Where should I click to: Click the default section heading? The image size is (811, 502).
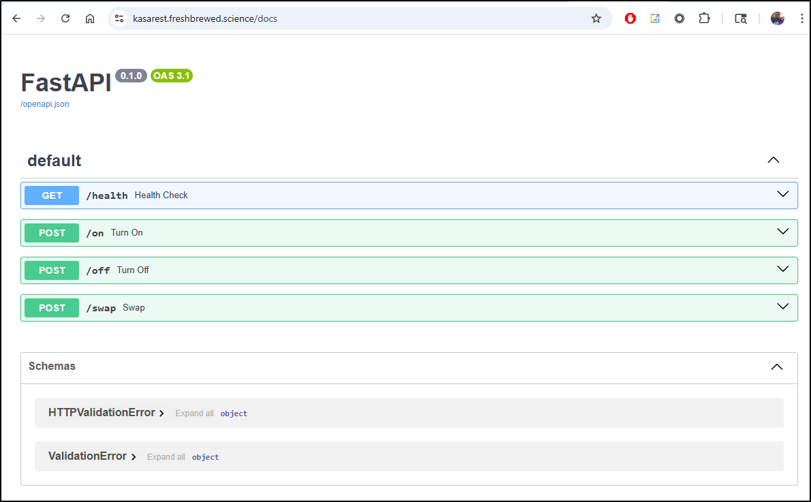point(55,161)
